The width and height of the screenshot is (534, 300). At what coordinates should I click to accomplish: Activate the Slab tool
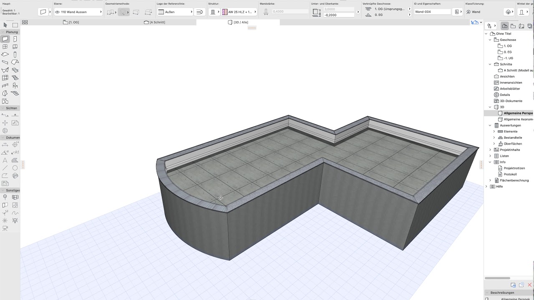[x=5, y=55]
